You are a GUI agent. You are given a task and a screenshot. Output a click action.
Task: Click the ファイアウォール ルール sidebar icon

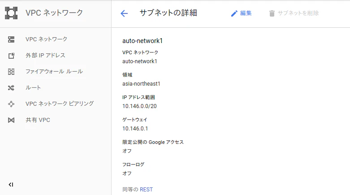click(11, 72)
